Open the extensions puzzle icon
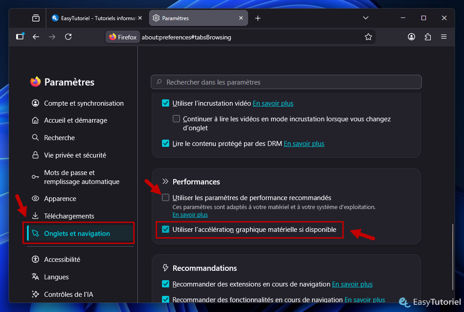Image resolution: width=464 pixels, height=312 pixels. (428, 37)
